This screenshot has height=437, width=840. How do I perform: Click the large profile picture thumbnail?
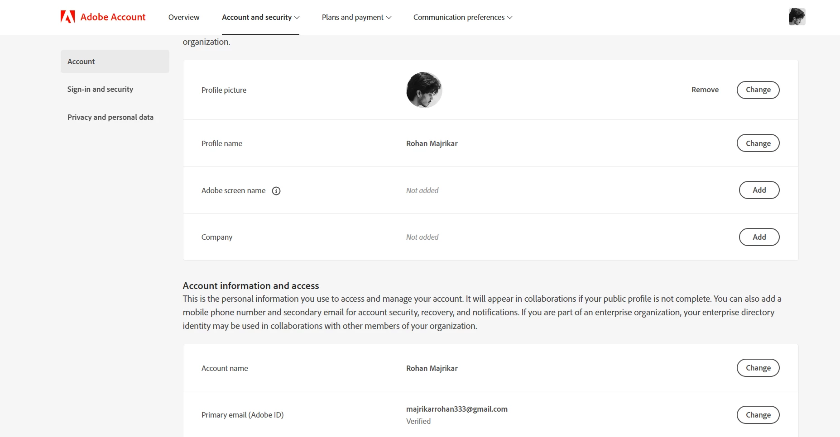pyautogui.click(x=424, y=90)
